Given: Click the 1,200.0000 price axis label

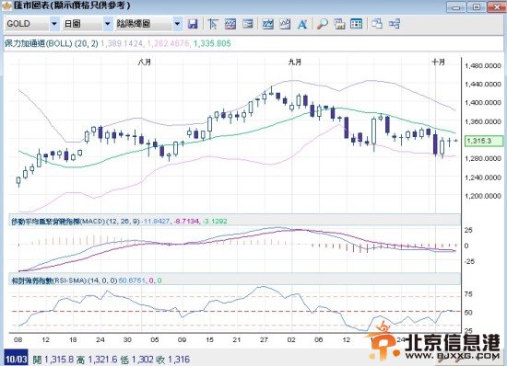Looking at the screenshot, I should tap(483, 196).
